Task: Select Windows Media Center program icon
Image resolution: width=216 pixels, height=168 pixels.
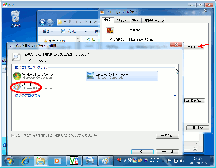Action: [x=17, y=76]
